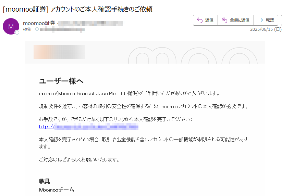The height and width of the screenshot is (196, 282).
Task: Click the 全員に返信 reply-all button
Action: (236, 20)
